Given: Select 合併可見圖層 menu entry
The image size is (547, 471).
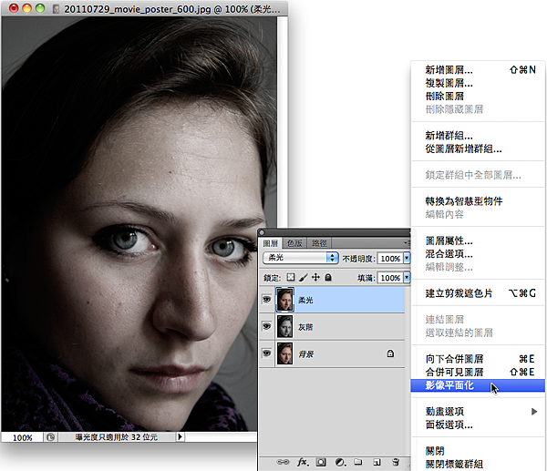Looking at the screenshot, I should tap(455, 372).
